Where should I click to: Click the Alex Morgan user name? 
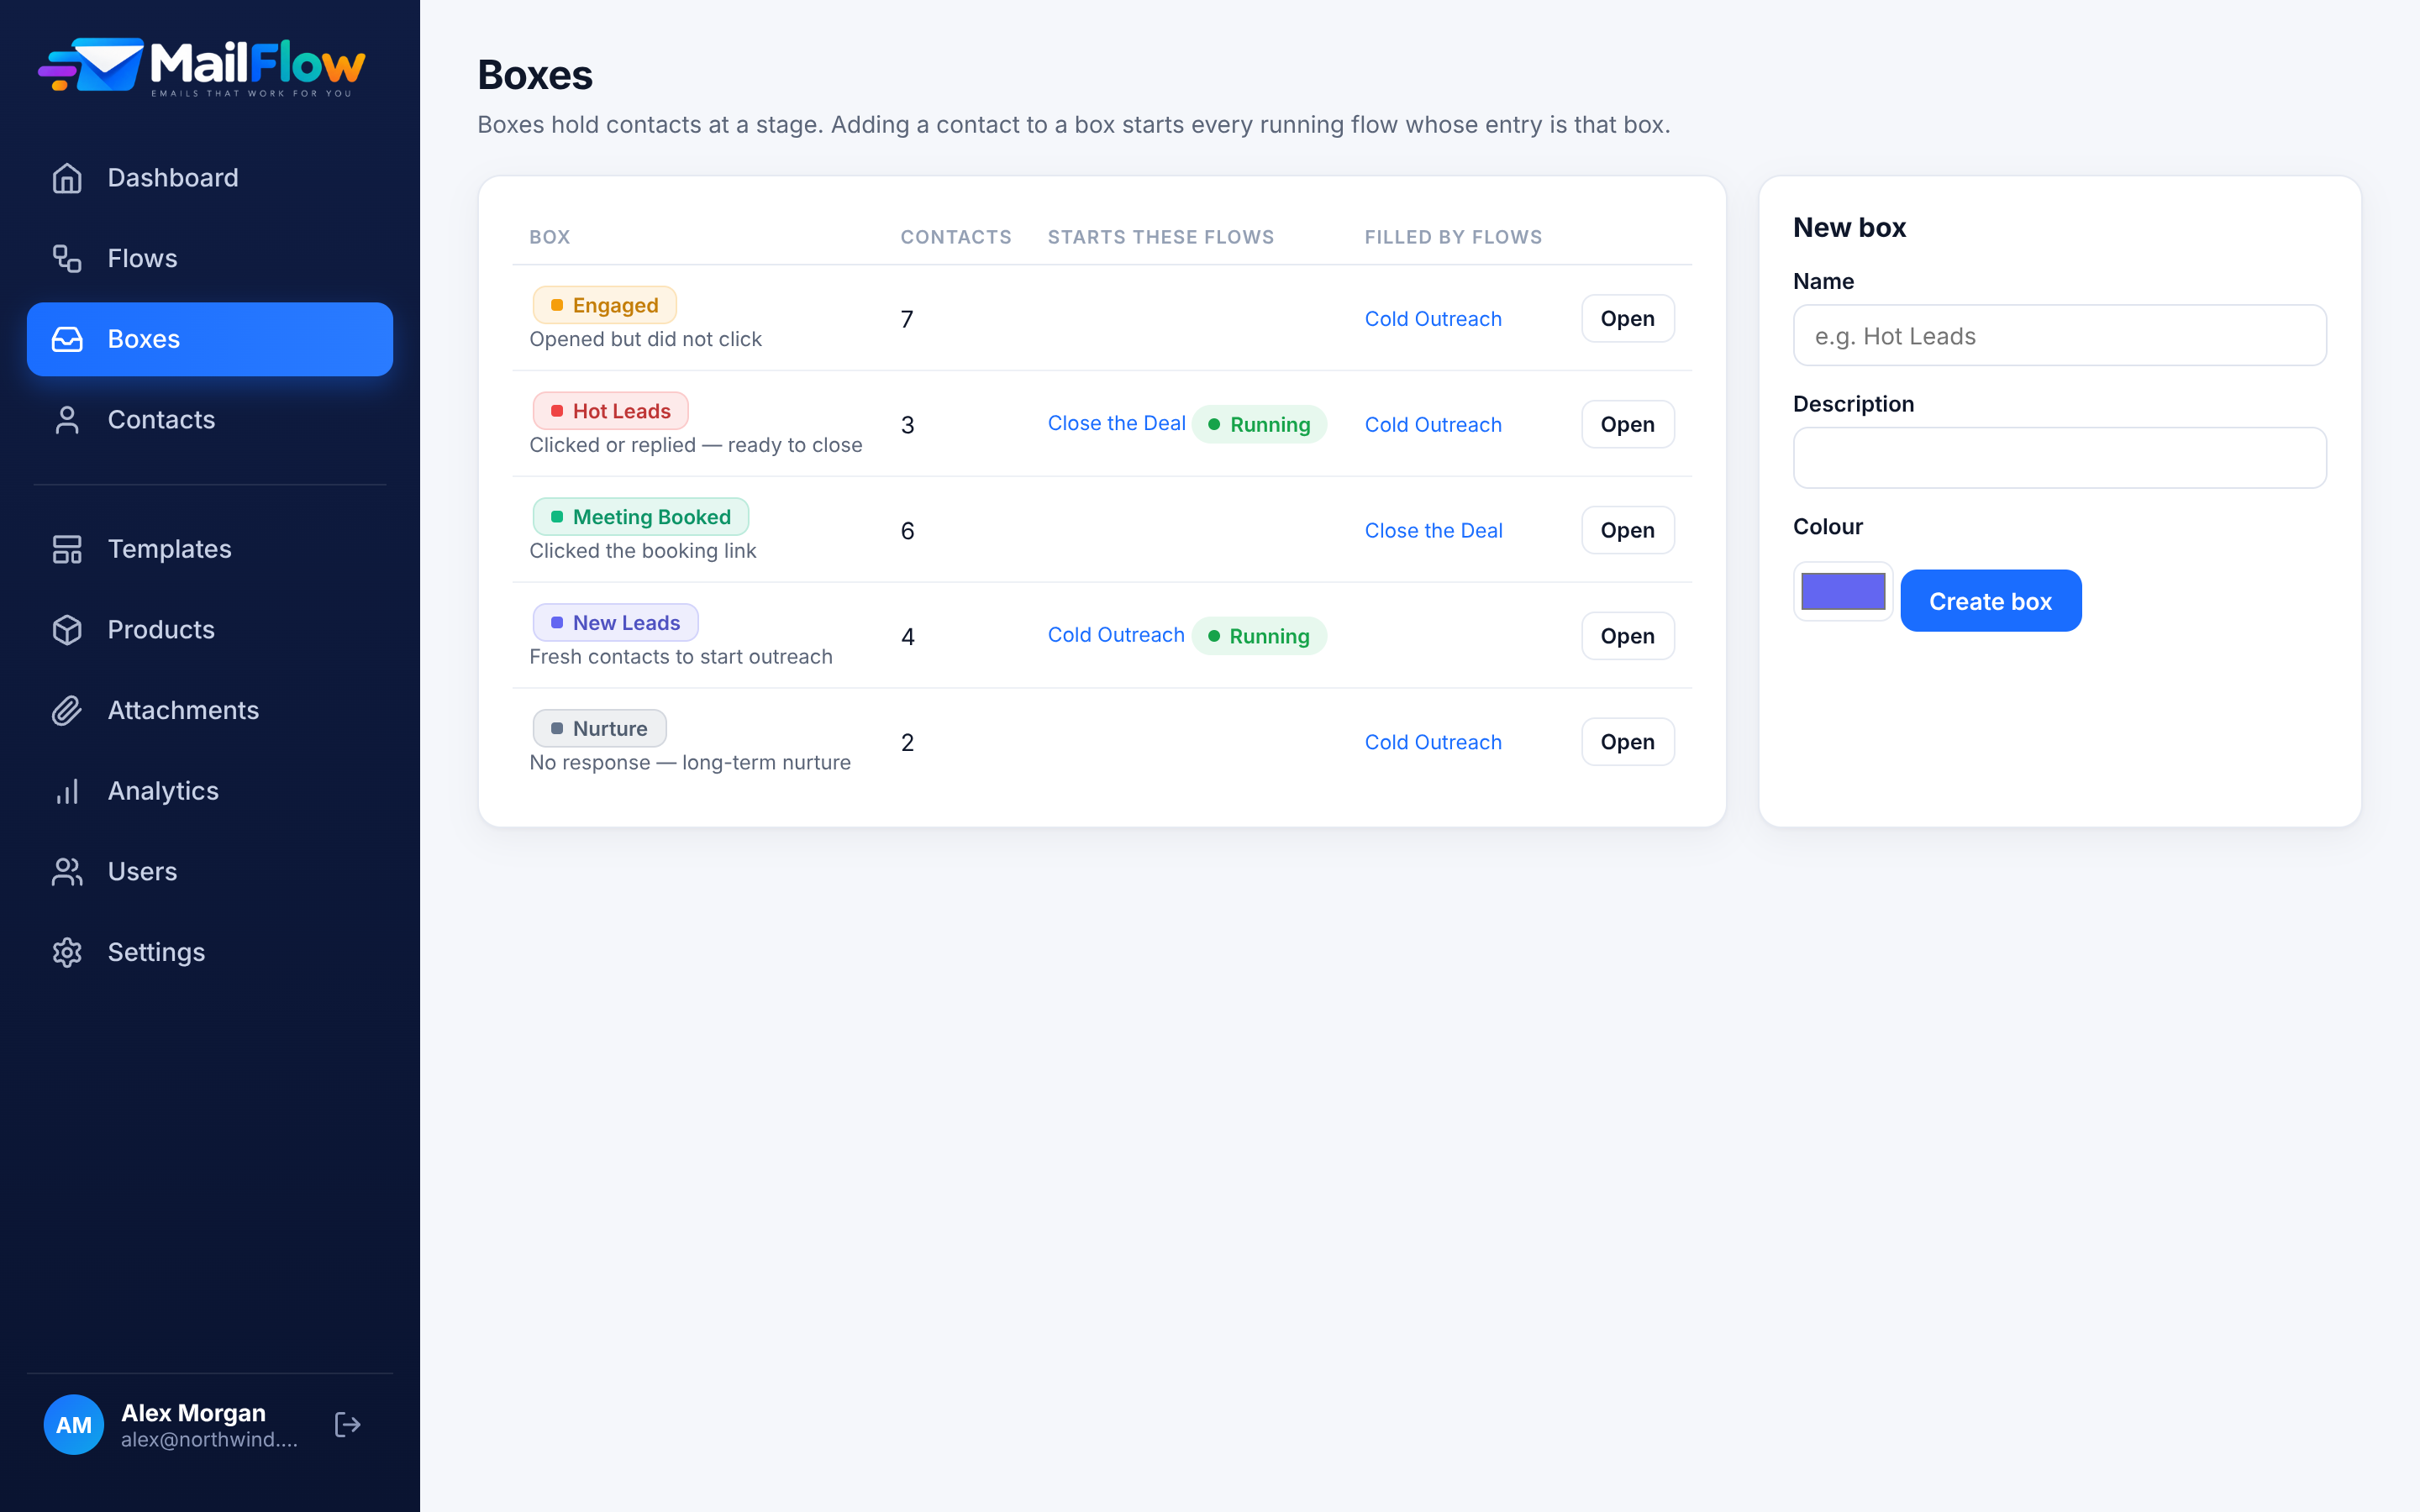tap(193, 1413)
